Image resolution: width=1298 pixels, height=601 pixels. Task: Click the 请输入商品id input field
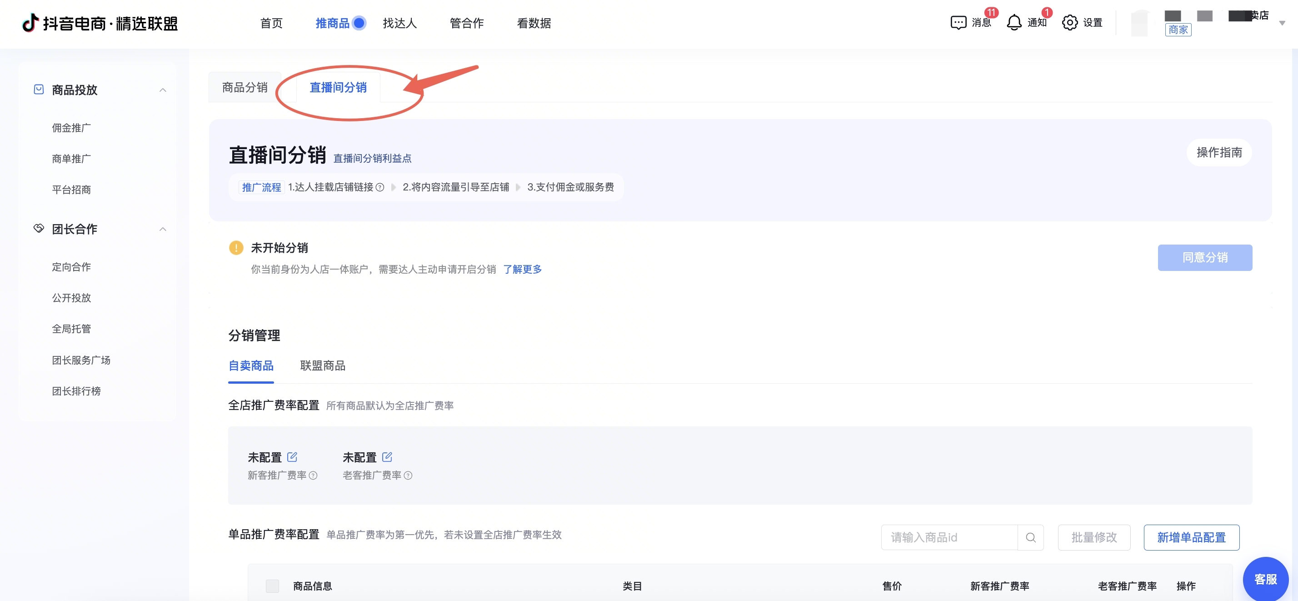point(949,537)
